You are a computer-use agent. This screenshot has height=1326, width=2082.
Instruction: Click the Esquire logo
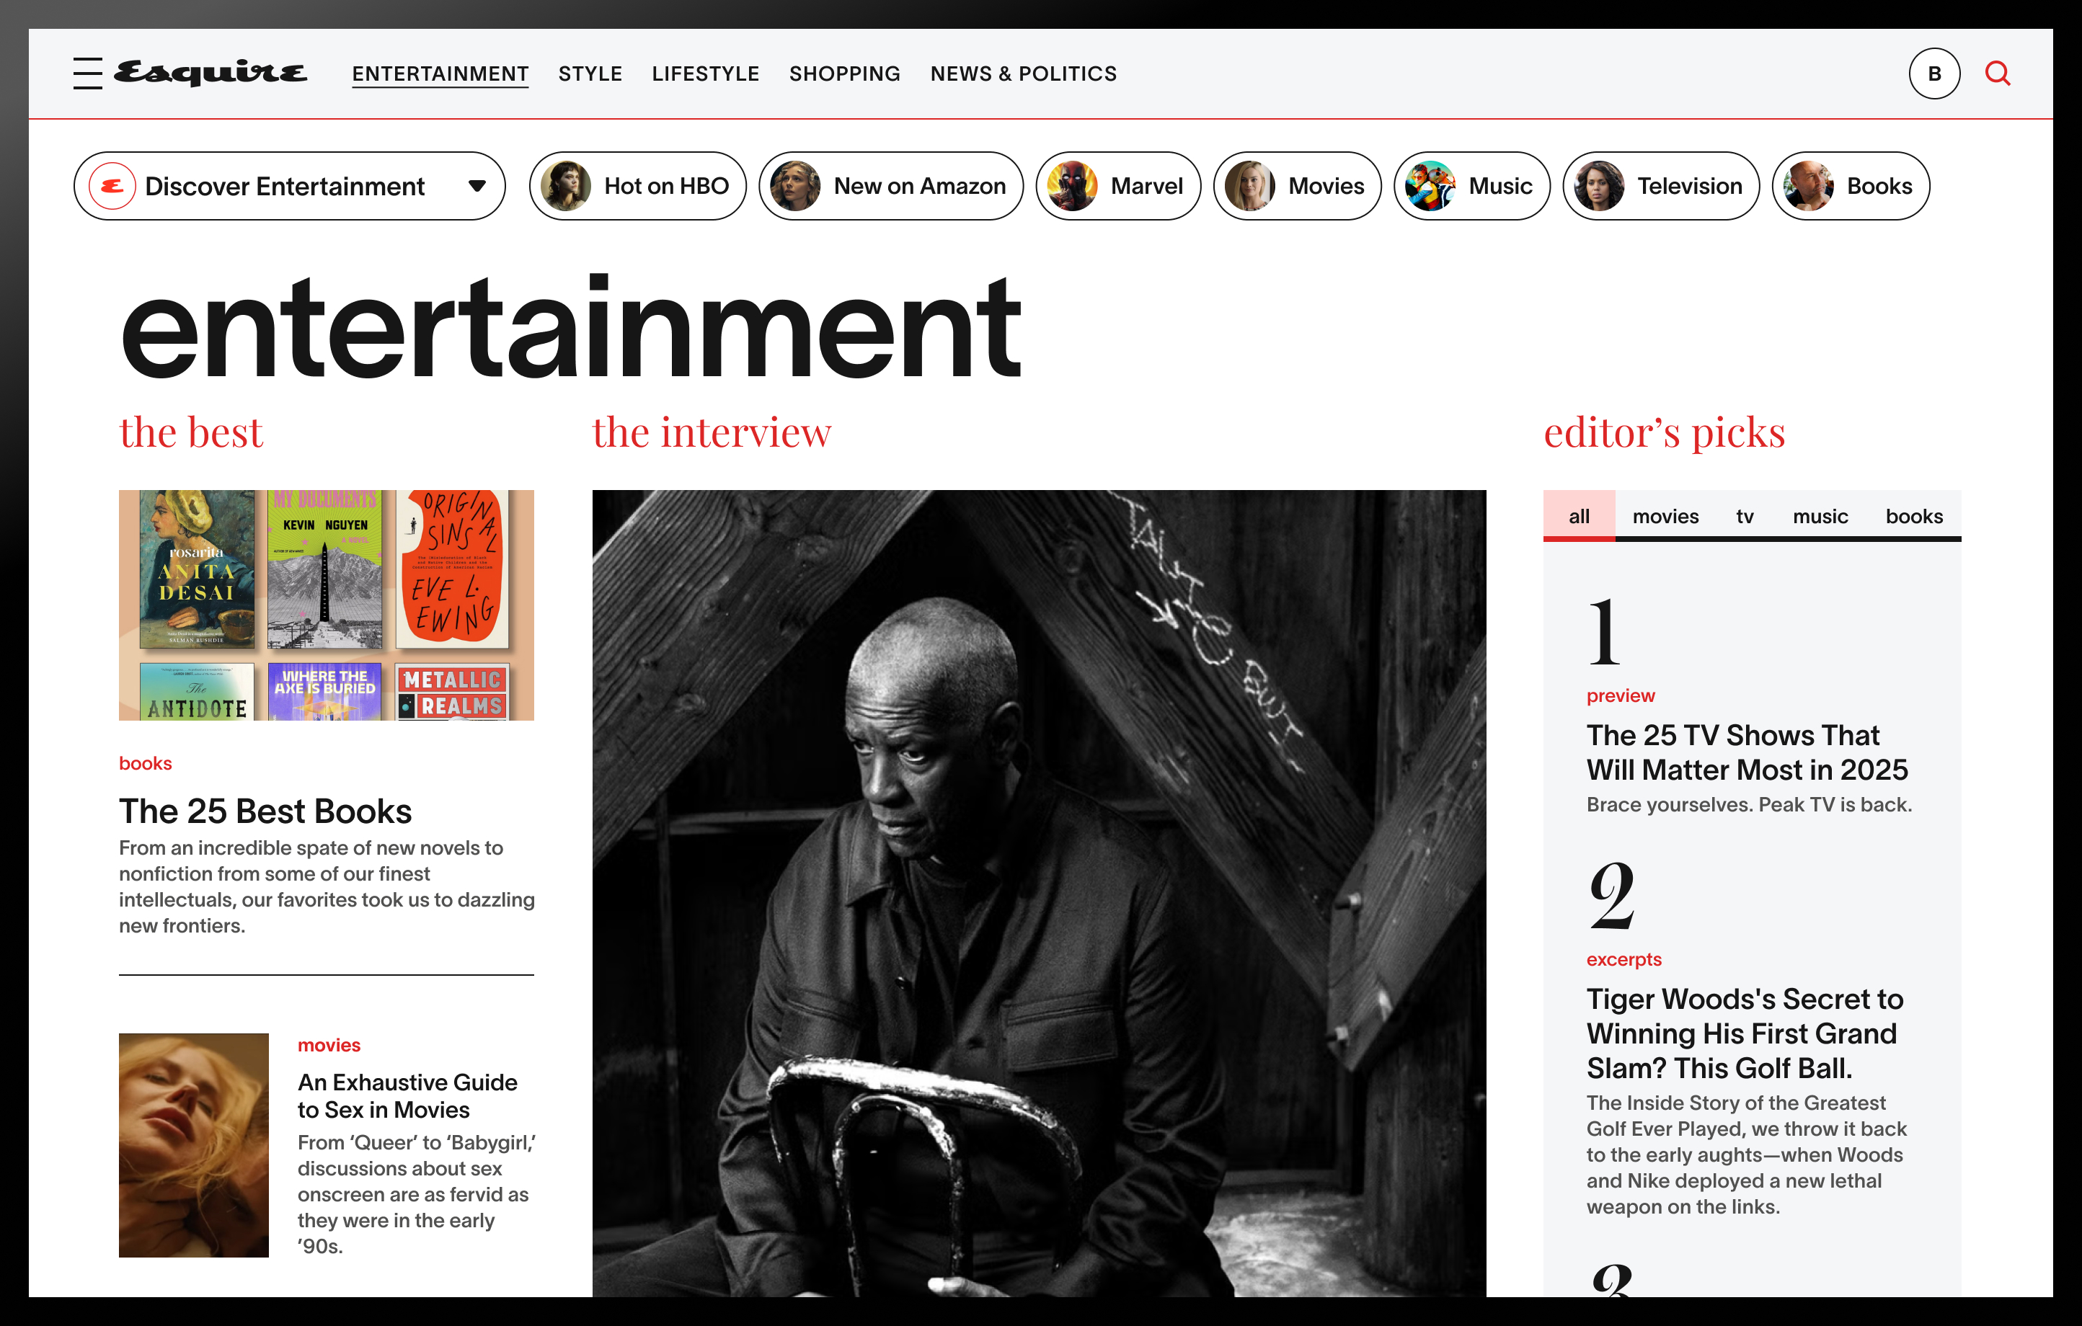pyautogui.click(x=210, y=74)
